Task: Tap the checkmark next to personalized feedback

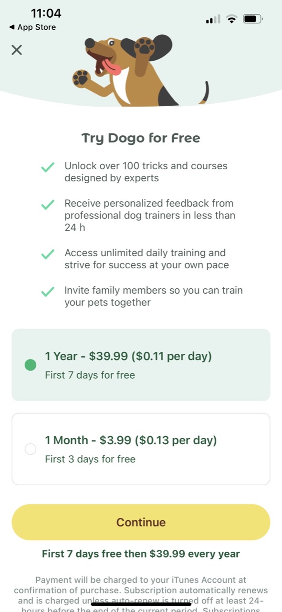Action: click(48, 205)
